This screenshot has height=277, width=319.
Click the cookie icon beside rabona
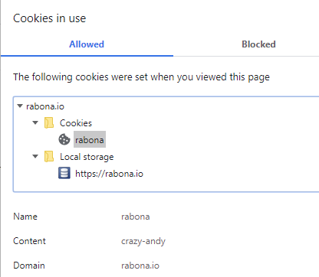[64, 139]
